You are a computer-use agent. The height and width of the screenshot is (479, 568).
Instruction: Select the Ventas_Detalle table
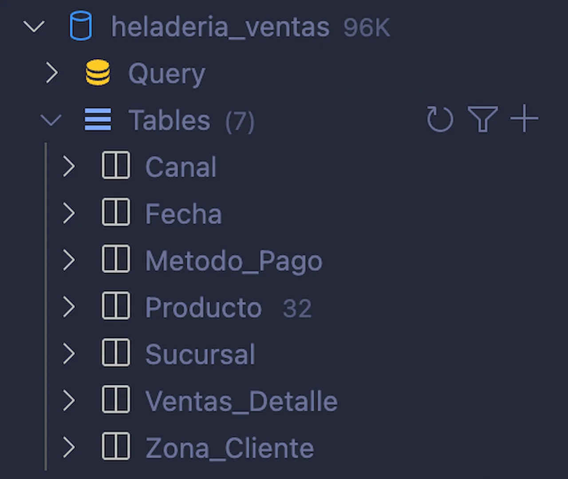[241, 400]
